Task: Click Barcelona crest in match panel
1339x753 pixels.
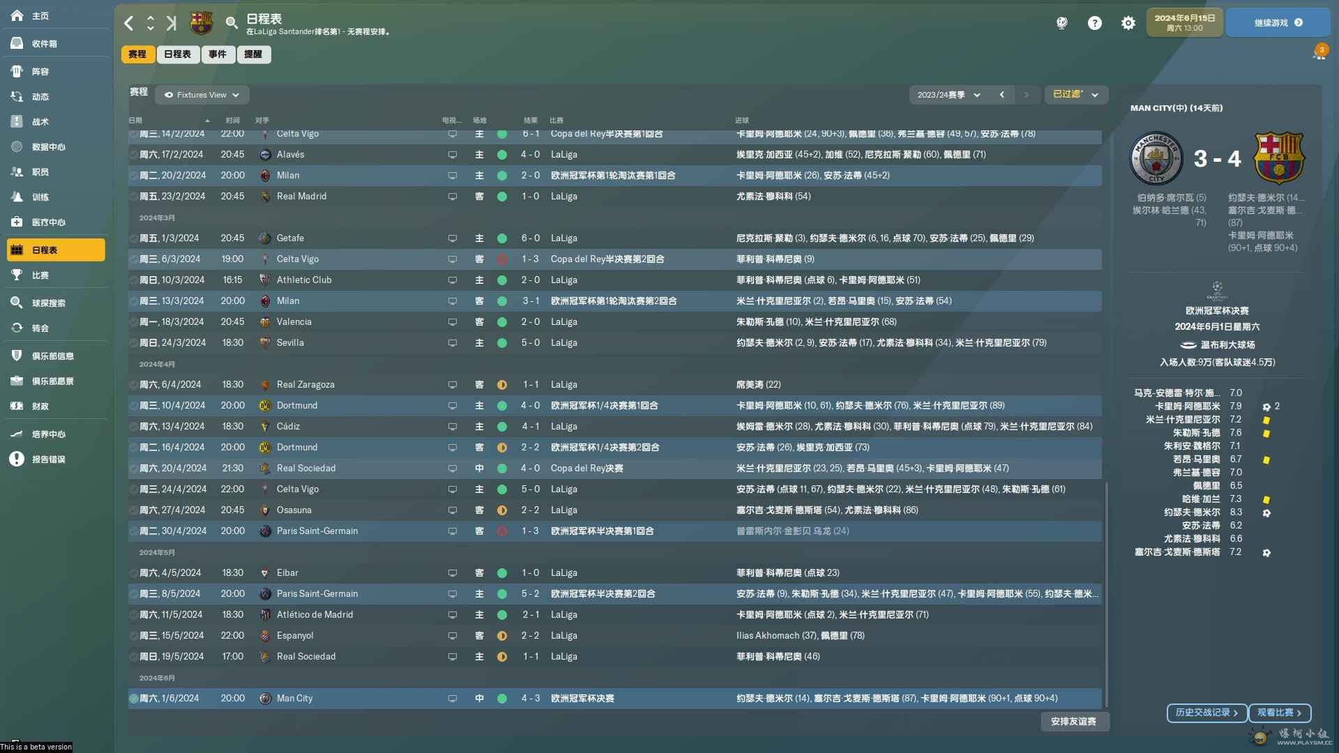Action: click(1279, 158)
